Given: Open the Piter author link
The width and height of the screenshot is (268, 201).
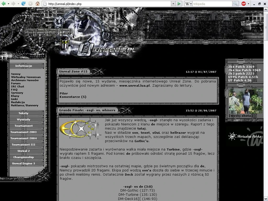Looking at the screenshot, I should [64, 93].
